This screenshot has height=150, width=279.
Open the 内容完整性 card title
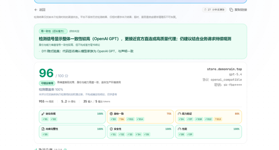click(52, 129)
